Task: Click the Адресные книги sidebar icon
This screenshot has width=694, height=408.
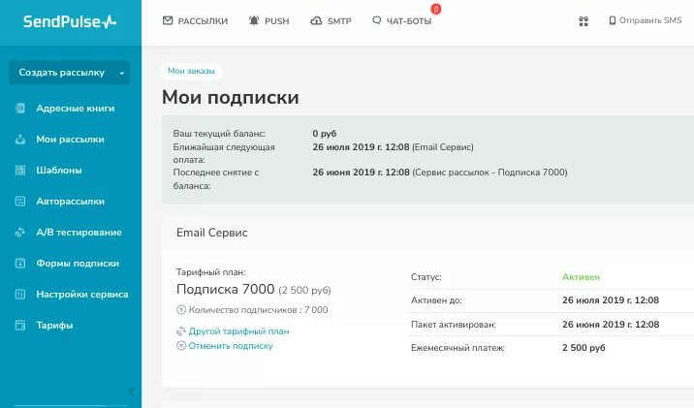Action: [20, 108]
